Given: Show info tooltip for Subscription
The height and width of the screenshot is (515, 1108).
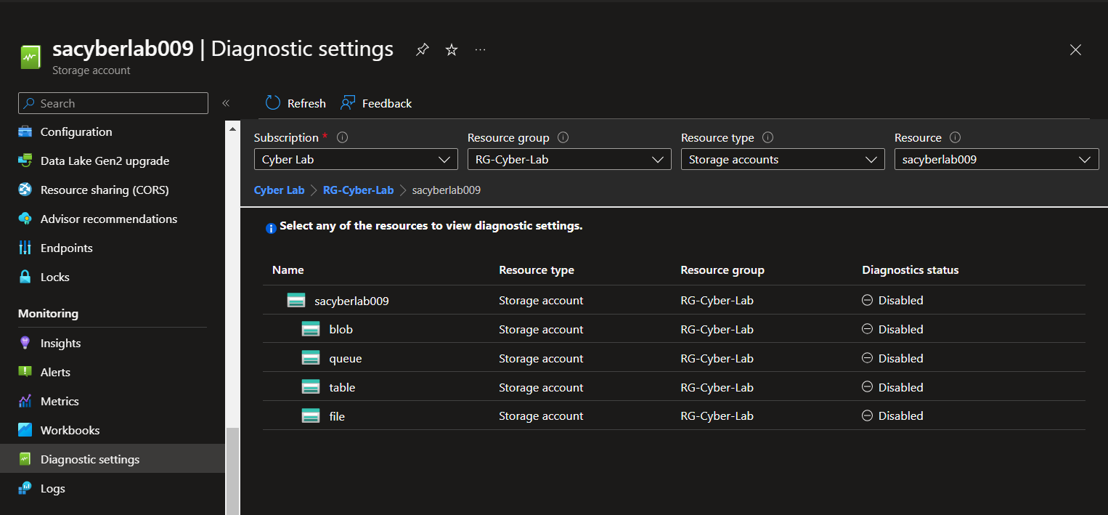Looking at the screenshot, I should tap(343, 137).
